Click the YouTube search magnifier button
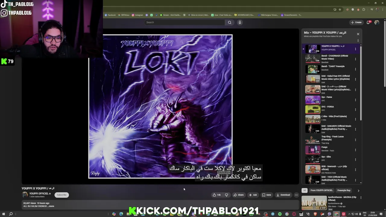This screenshot has width=386, height=217. 229,22
